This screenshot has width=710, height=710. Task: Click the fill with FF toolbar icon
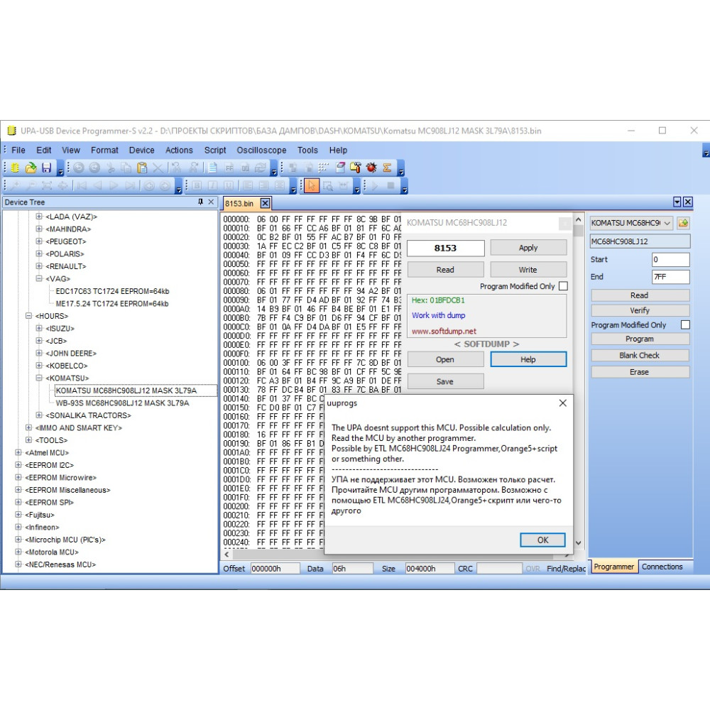[229, 168]
